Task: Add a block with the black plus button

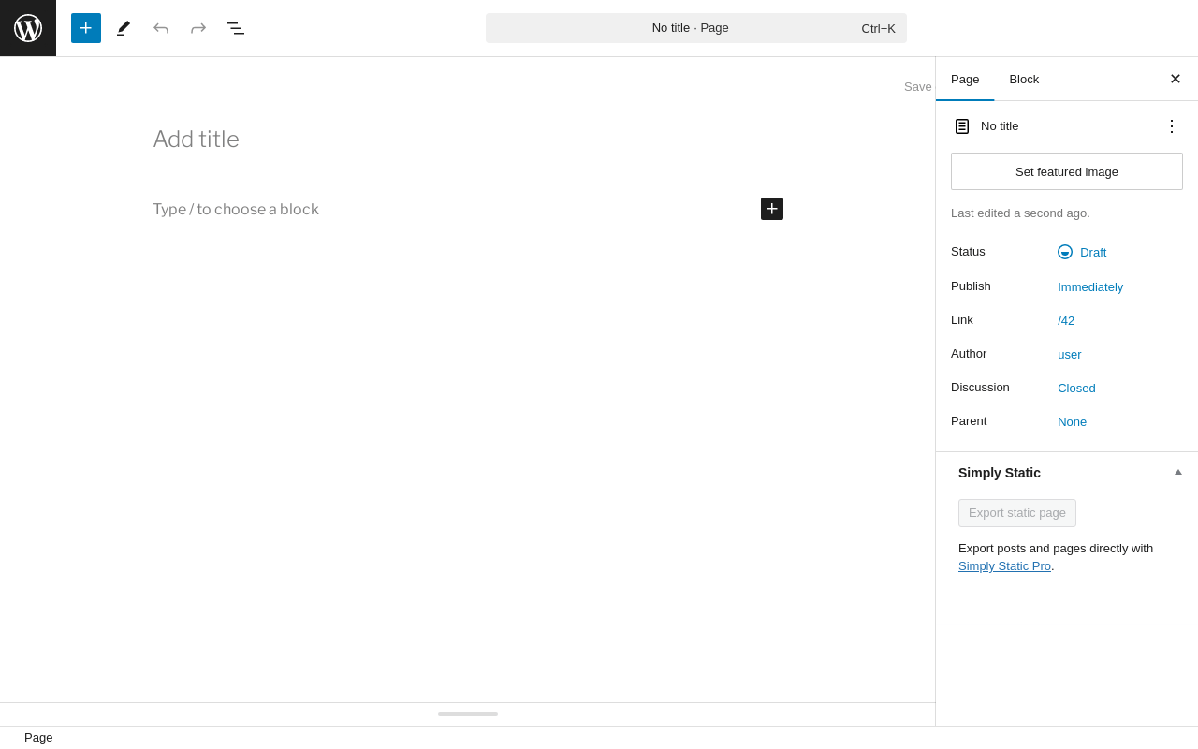Action: pyautogui.click(x=772, y=209)
